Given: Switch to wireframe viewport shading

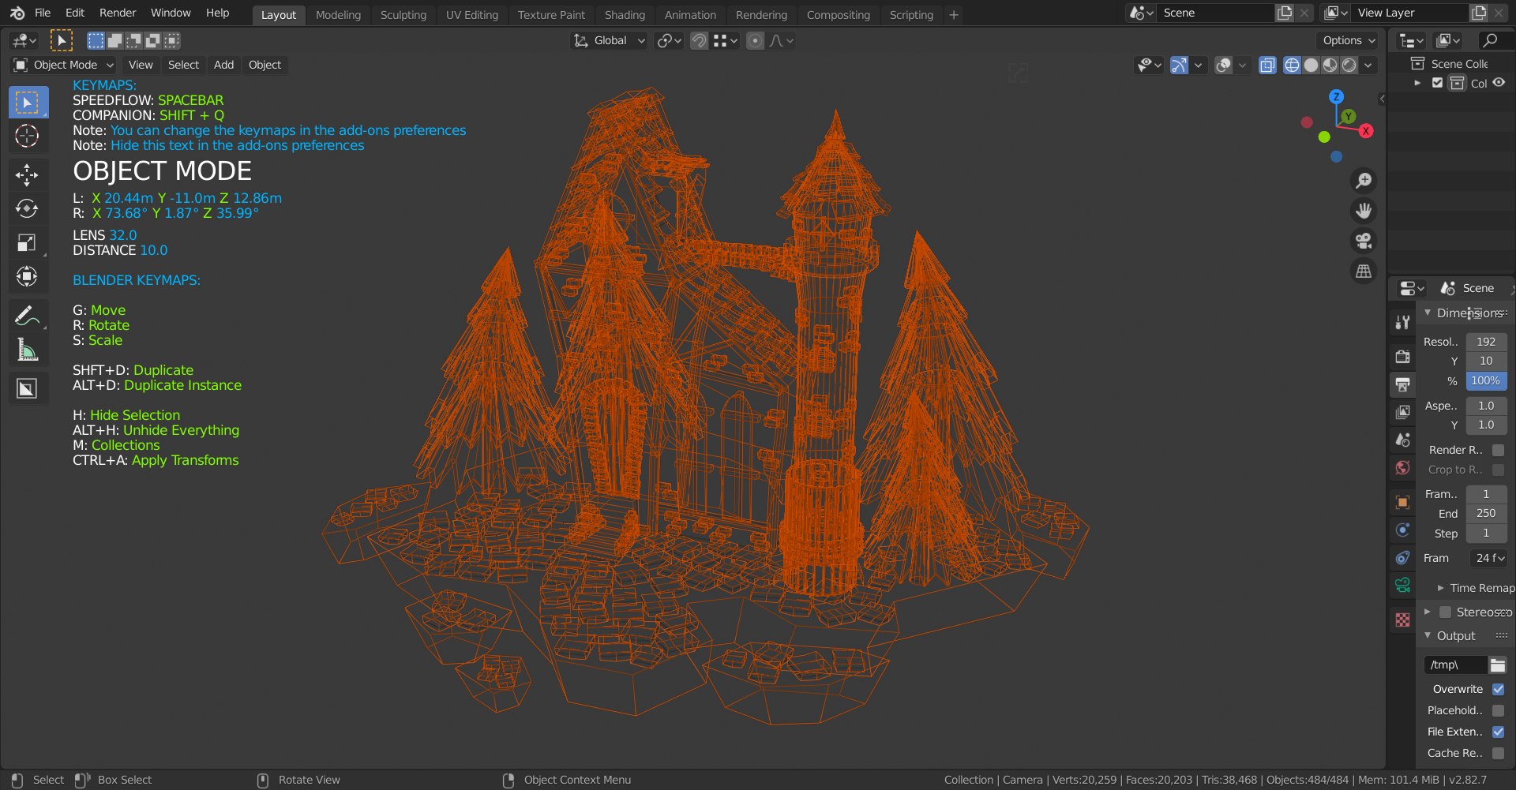Looking at the screenshot, I should tap(1292, 65).
